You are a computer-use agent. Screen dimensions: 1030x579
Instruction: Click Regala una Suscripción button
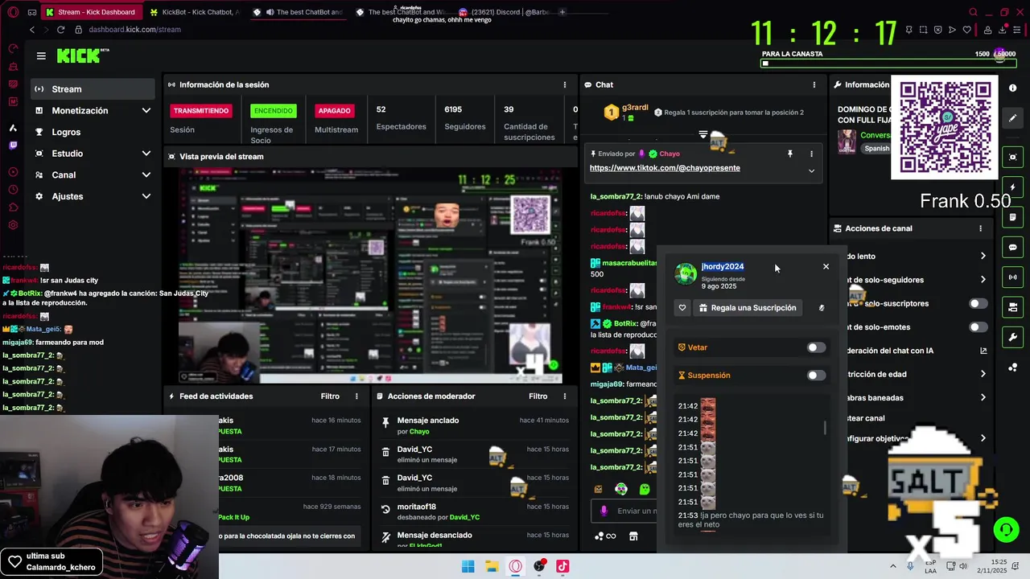[x=747, y=308]
